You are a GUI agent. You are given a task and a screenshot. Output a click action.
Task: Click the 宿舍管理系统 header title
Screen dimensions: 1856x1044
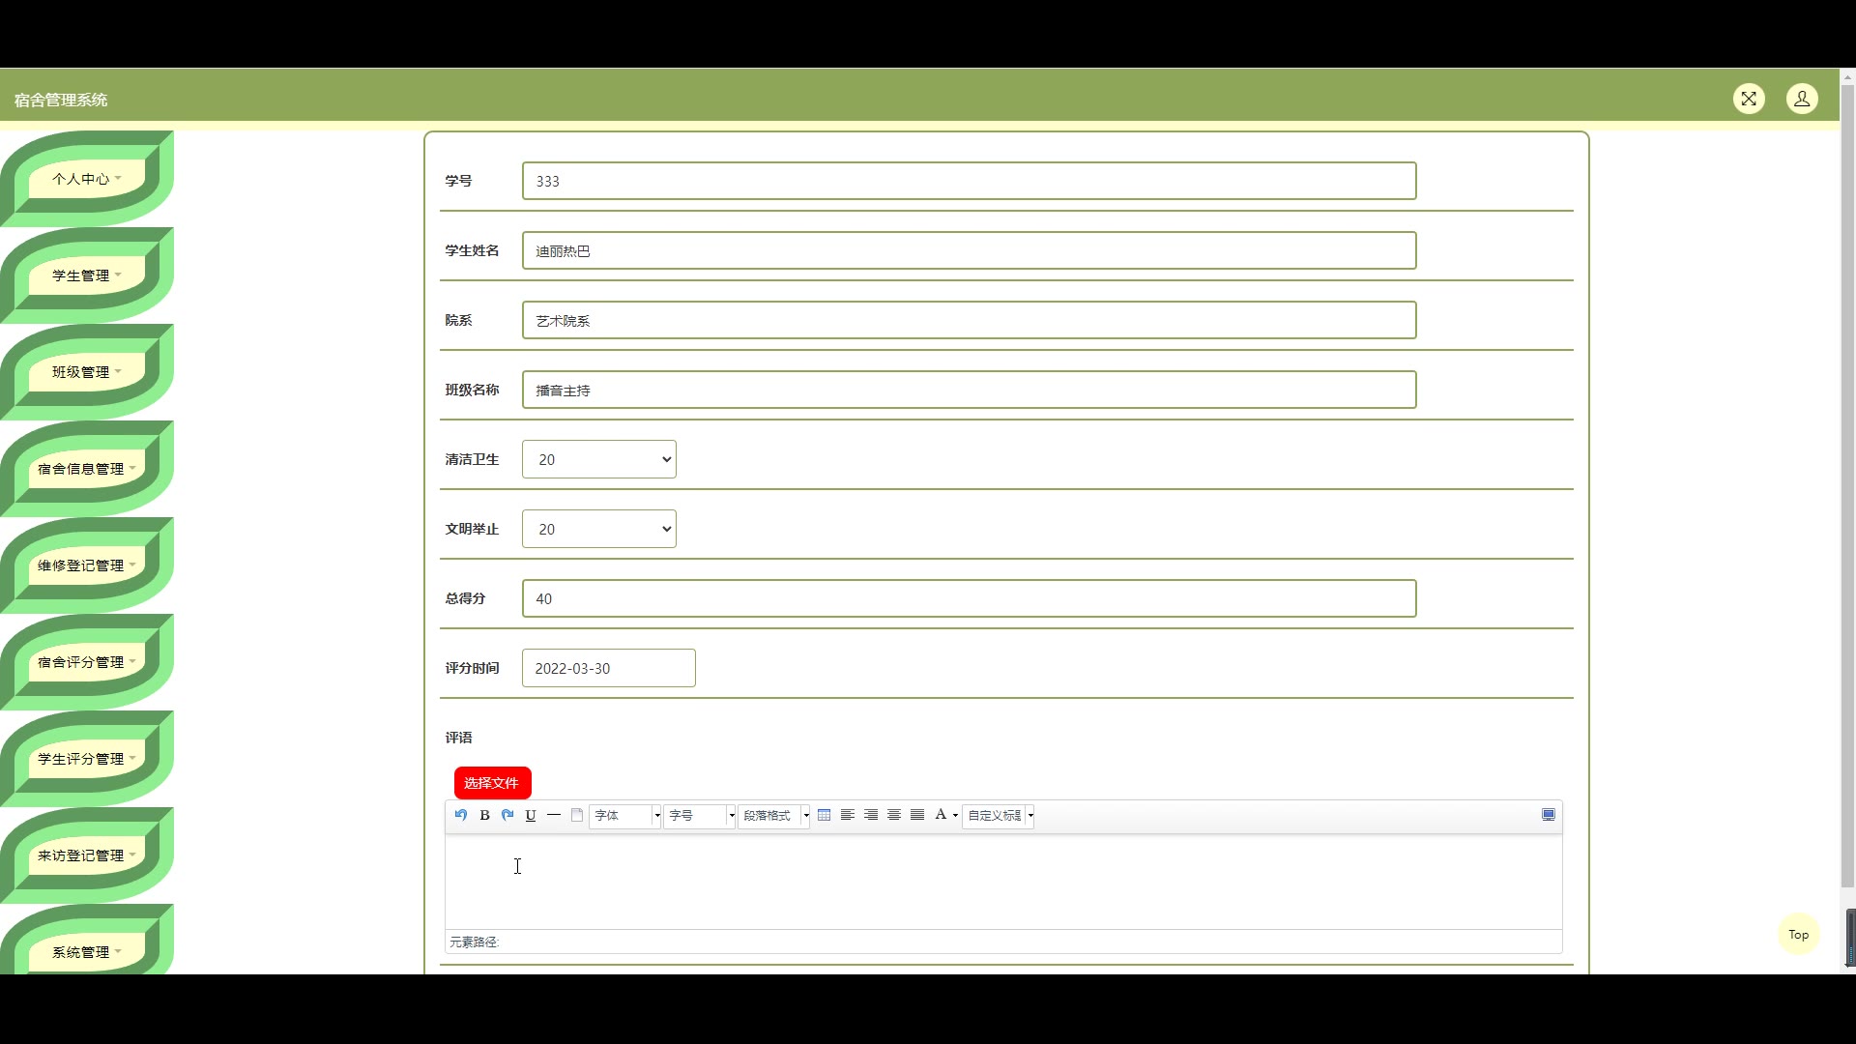(61, 100)
